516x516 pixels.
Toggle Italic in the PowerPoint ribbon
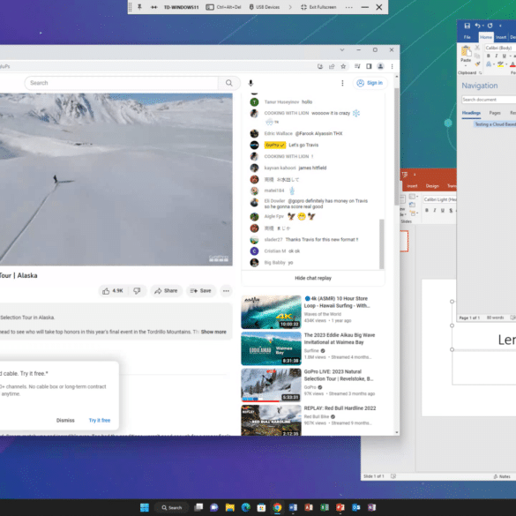click(x=435, y=210)
